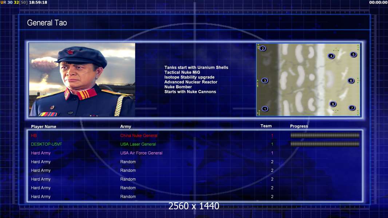Click start position 1 on the minimap

pyautogui.click(x=265, y=109)
